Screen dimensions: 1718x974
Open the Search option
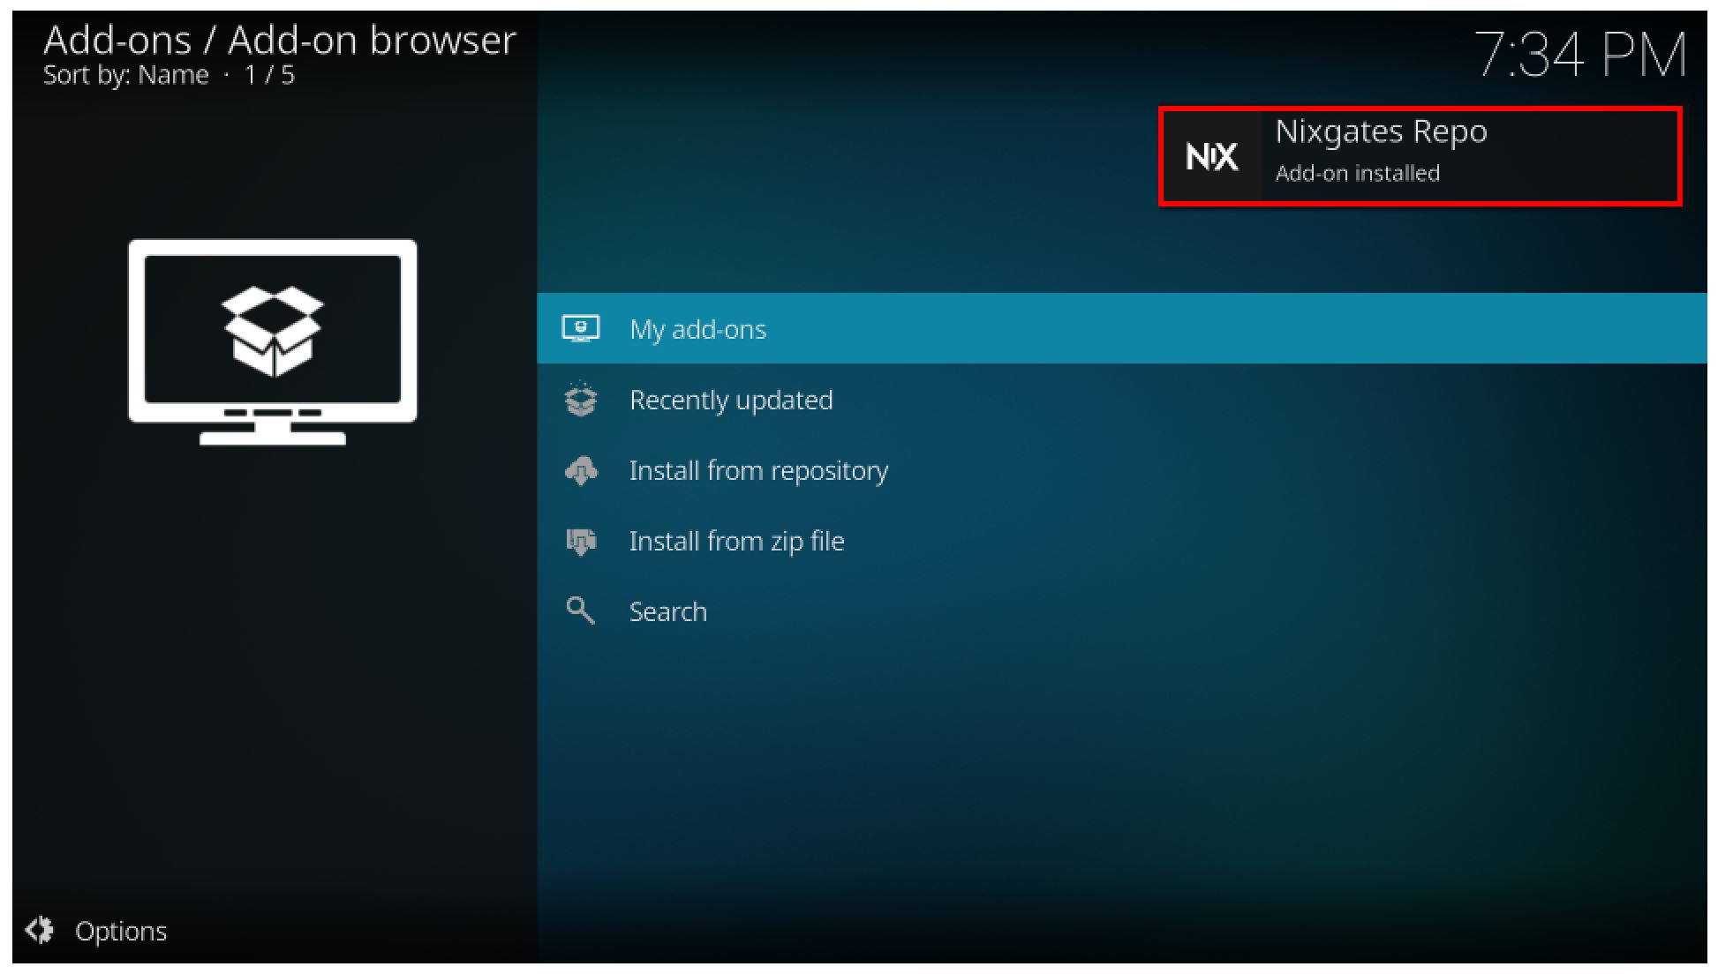(1121, 611)
